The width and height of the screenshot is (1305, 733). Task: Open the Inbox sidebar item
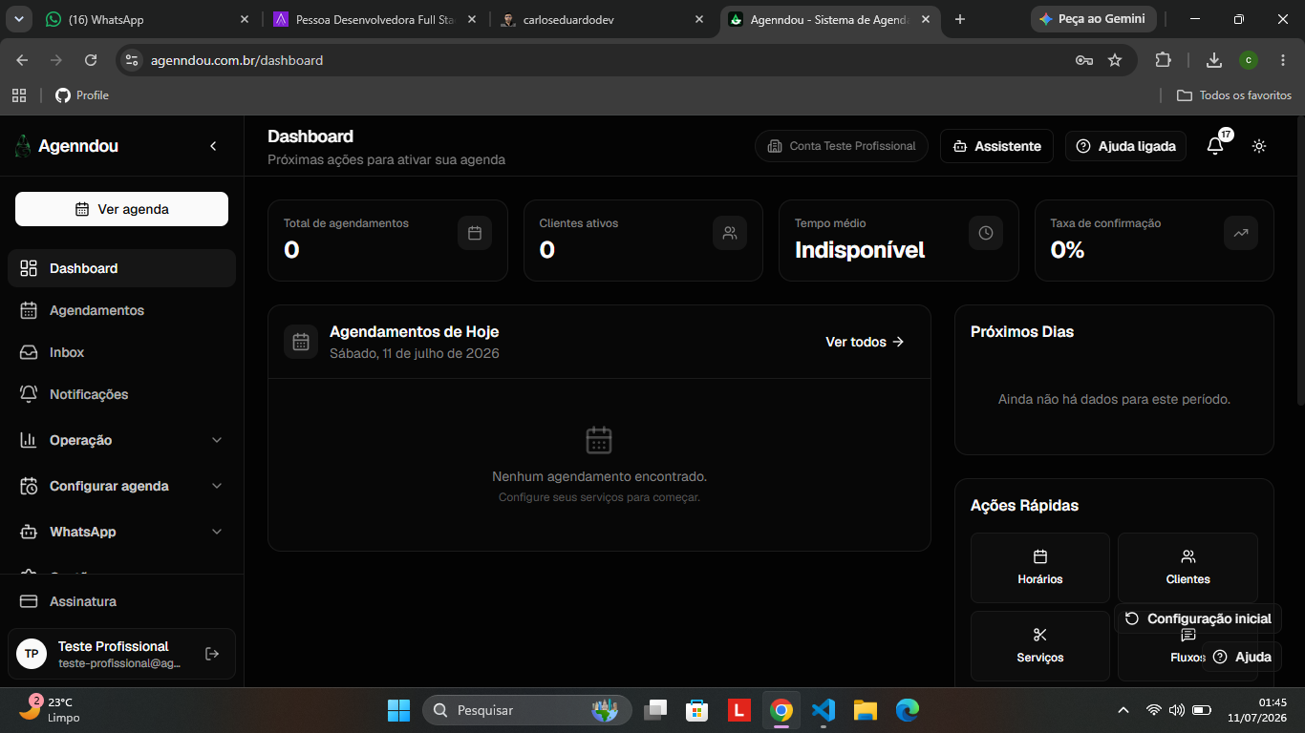point(121,352)
